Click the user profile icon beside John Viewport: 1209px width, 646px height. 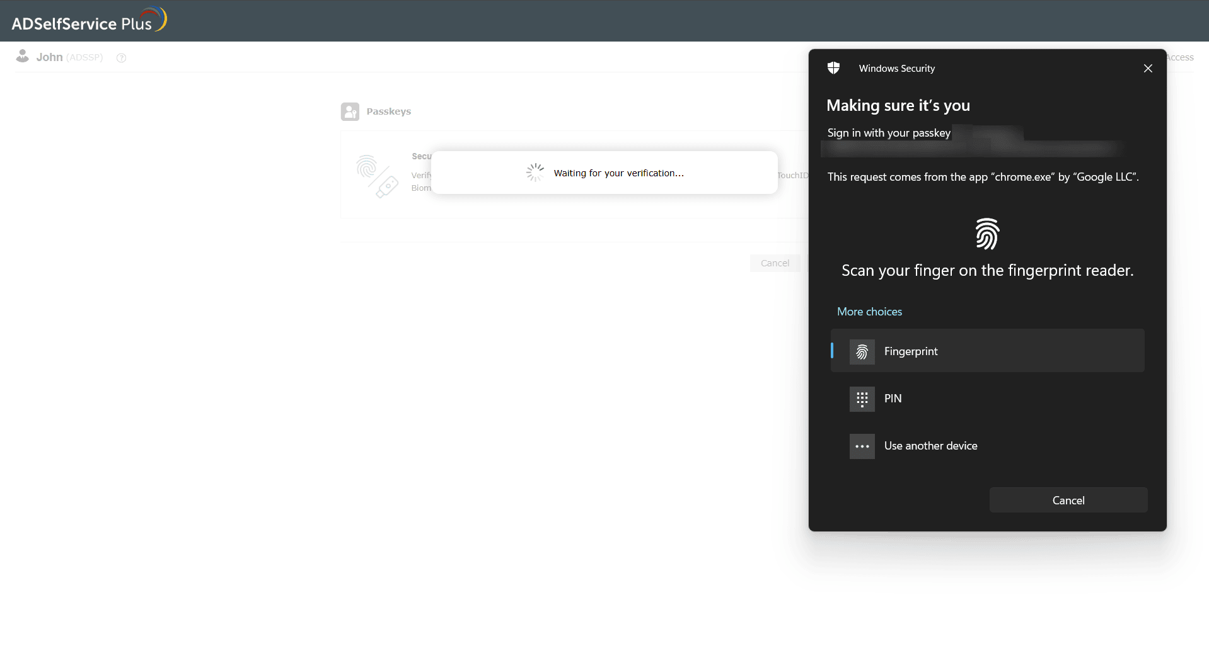23,56
